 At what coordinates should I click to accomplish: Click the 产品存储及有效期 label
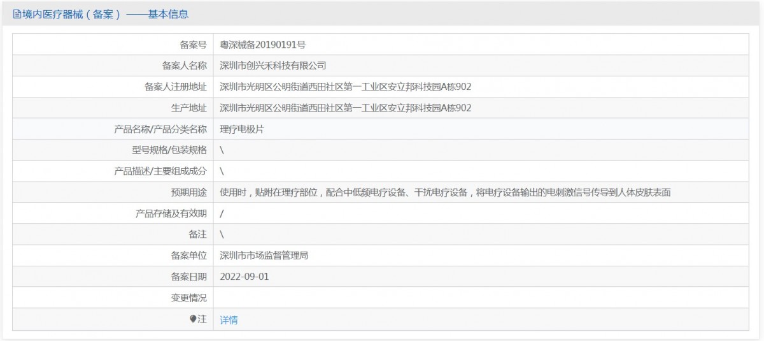click(x=171, y=213)
